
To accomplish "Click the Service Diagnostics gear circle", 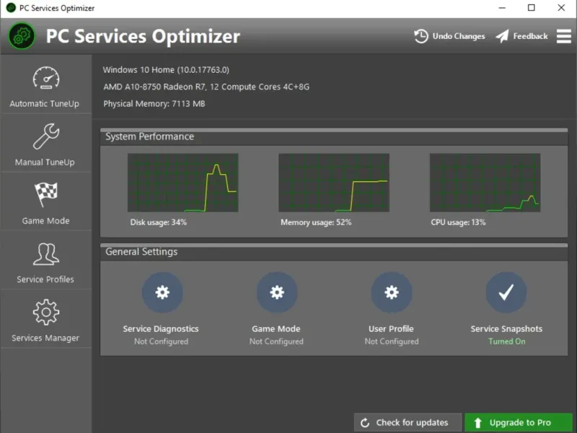I will point(162,292).
